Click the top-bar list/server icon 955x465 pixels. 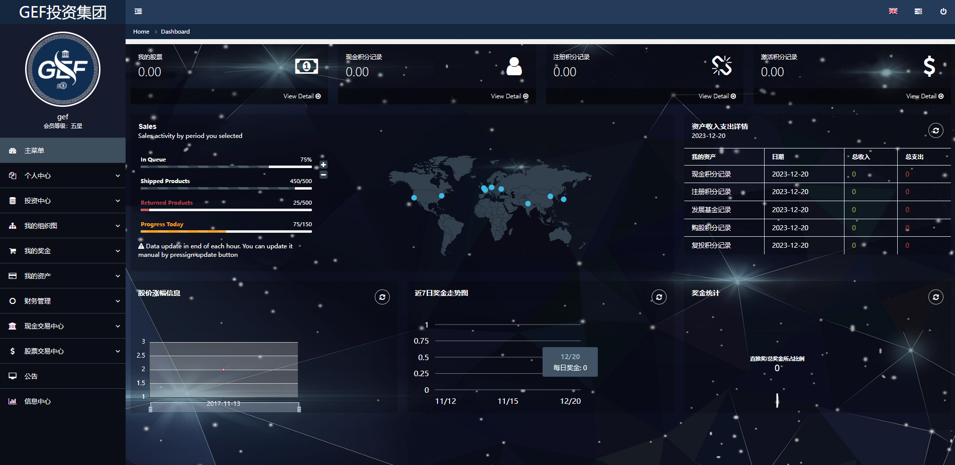click(x=918, y=12)
